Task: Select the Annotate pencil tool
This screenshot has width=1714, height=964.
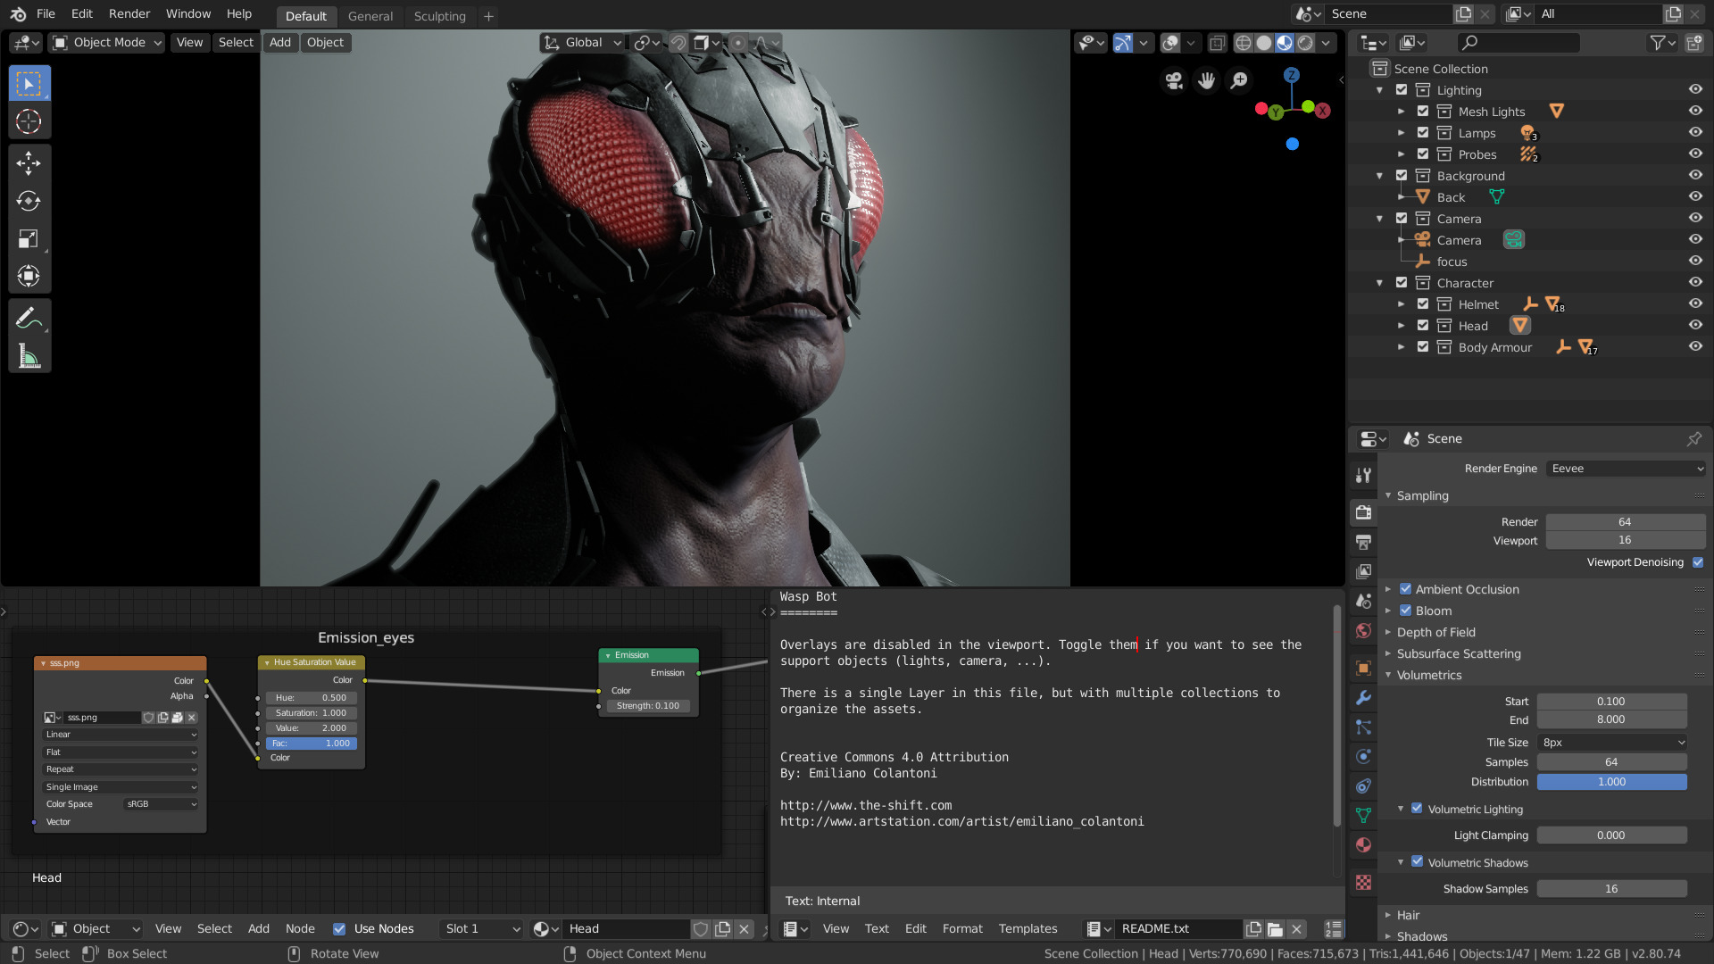Action: coord(29,318)
